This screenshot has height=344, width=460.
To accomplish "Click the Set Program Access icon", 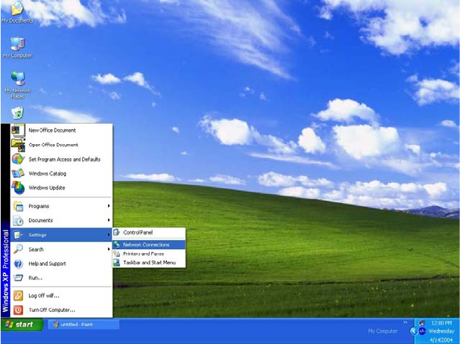I will (x=18, y=159).
